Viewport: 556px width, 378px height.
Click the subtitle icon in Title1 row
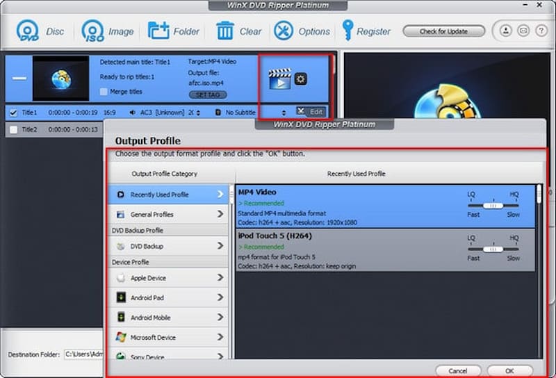pyautogui.click(x=218, y=113)
